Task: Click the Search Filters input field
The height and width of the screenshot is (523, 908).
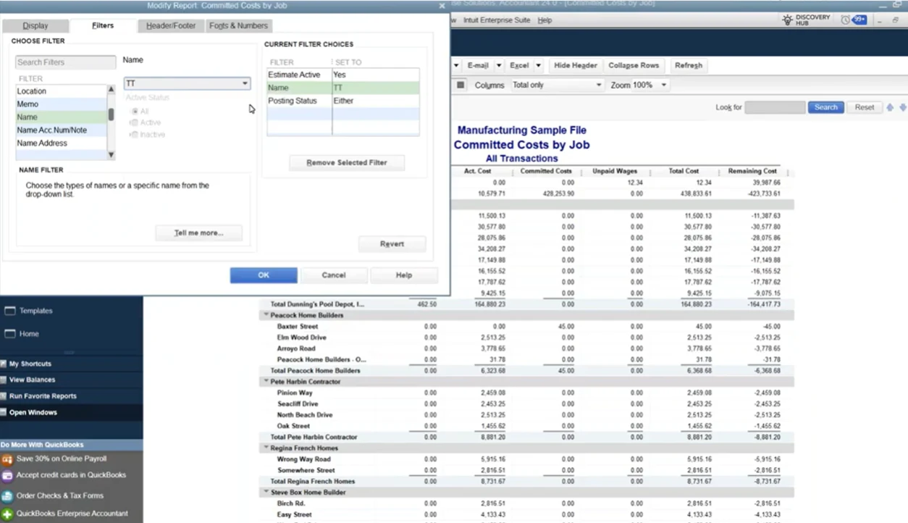Action: click(65, 62)
